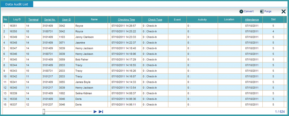Image resolution: width=289 pixels, height=116 pixels.
Task: Select the Data Audit List tab
Action: coord(17,4)
